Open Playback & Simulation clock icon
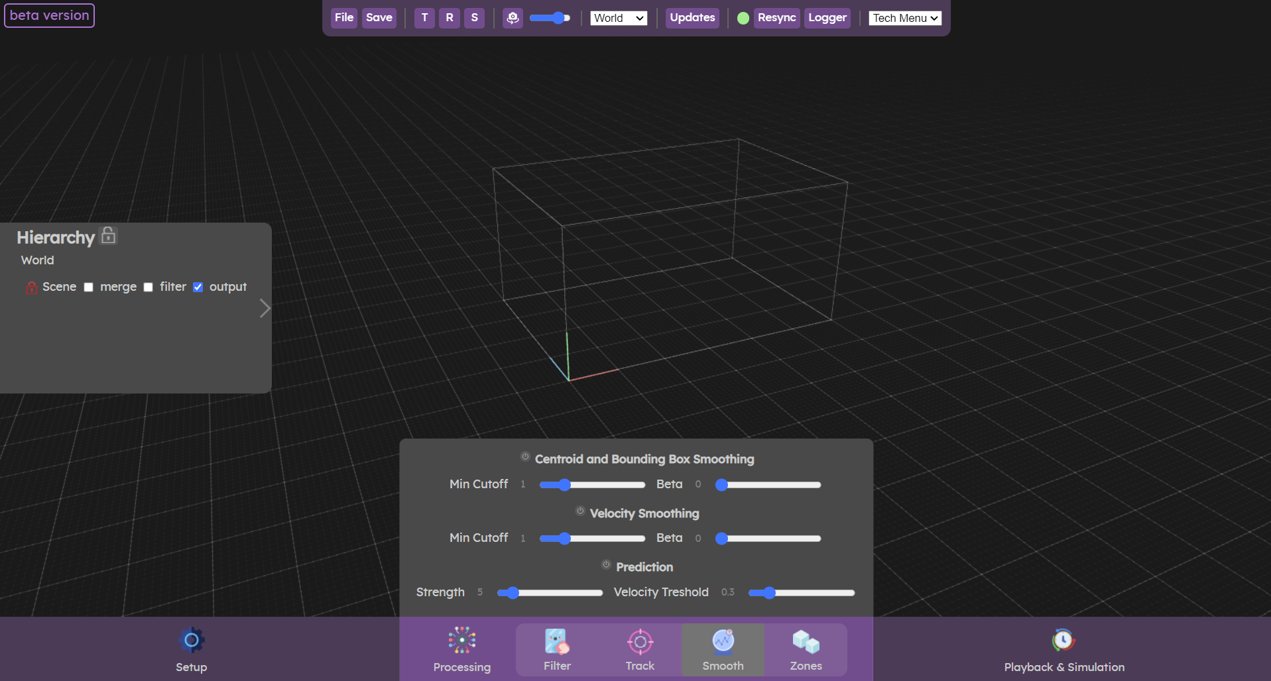This screenshot has height=681, width=1271. 1063,640
